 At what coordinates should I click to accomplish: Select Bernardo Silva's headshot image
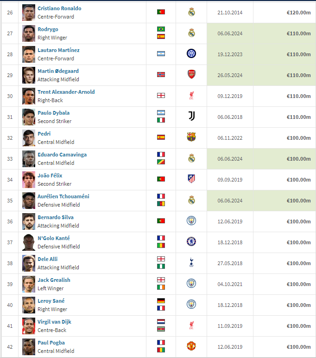pyautogui.click(x=29, y=221)
